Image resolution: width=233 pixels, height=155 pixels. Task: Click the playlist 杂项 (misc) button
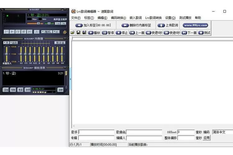(x=28, y=90)
